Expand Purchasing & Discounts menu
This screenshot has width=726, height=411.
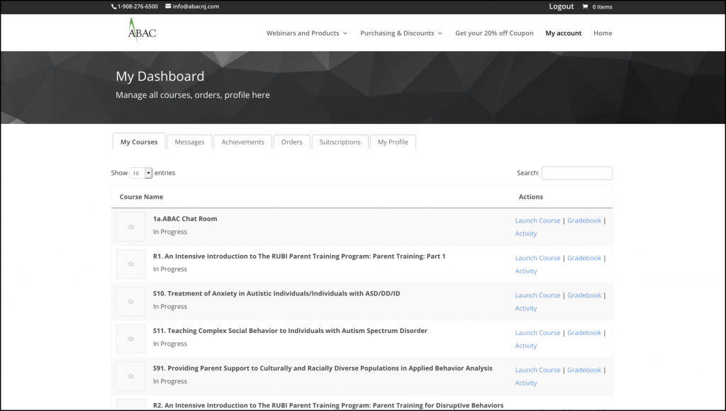pos(401,33)
